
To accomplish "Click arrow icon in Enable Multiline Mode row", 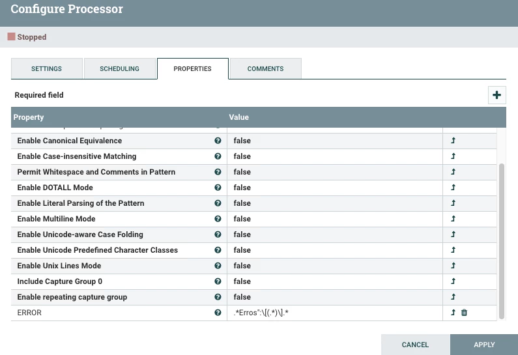I will (x=453, y=219).
